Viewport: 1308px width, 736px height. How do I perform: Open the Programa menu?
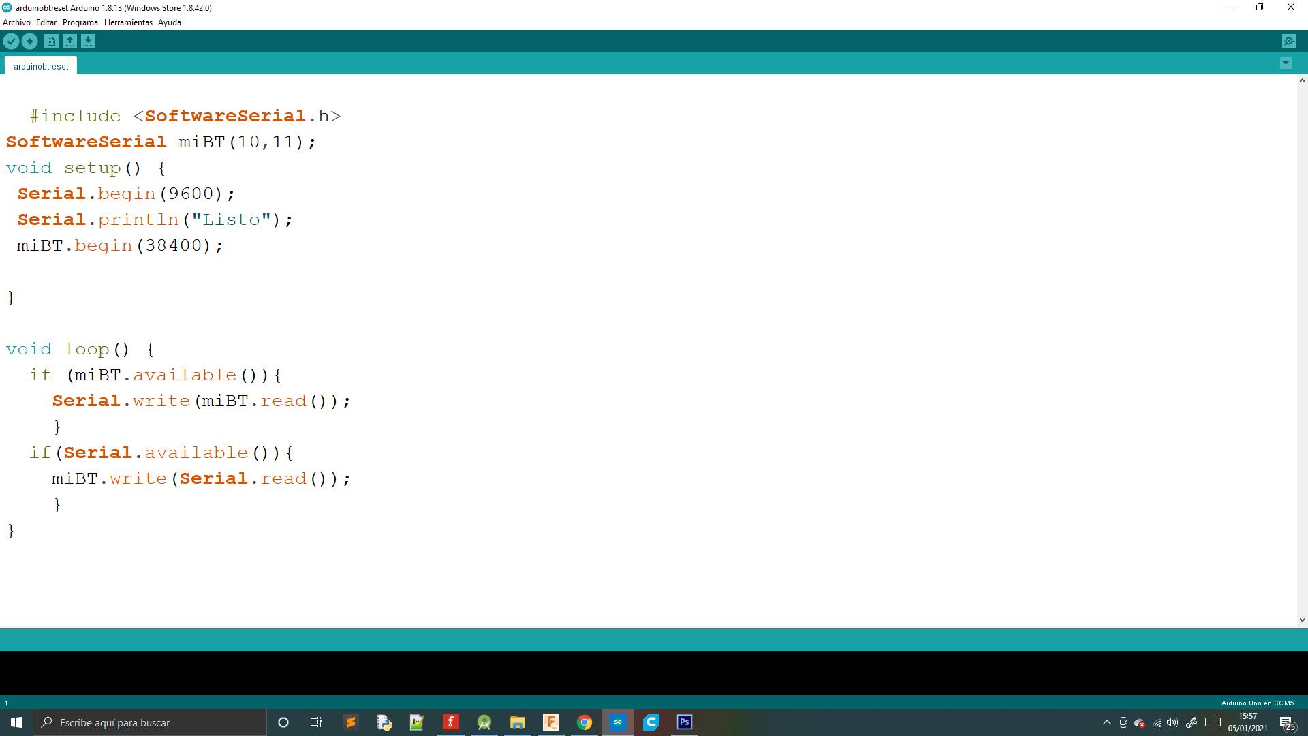pyautogui.click(x=80, y=22)
